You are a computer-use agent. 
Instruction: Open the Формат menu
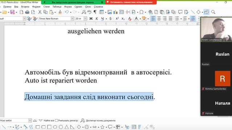click(36, 6)
